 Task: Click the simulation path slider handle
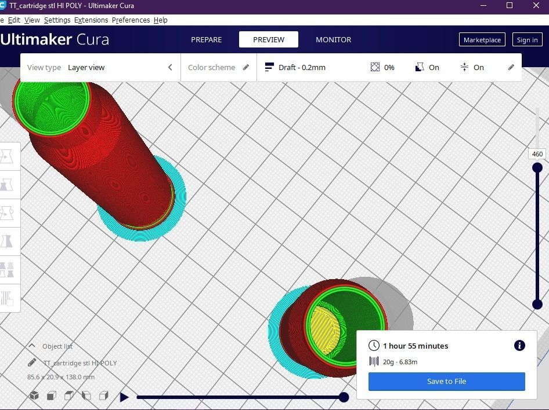tap(344, 397)
